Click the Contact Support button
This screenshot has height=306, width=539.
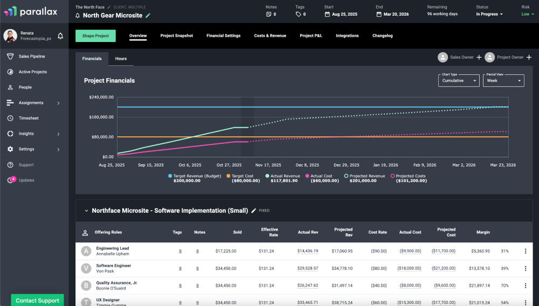(x=37, y=300)
